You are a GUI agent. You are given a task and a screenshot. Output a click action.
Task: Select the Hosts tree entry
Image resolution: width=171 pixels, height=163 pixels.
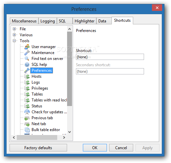pos(37,76)
